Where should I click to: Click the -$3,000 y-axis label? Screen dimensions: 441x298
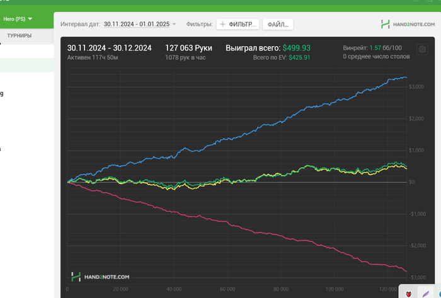(x=417, y=277)
